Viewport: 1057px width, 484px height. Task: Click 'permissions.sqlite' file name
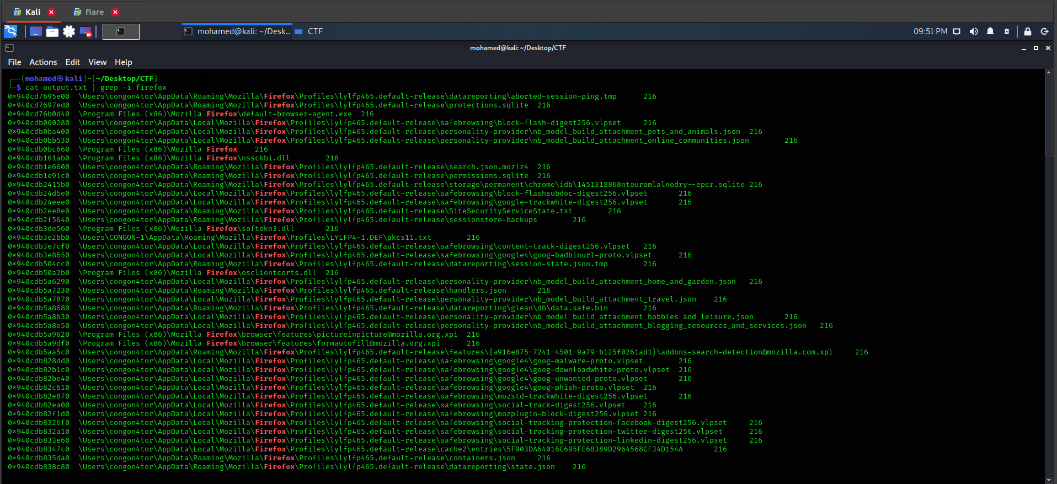click(x=489, y=176)
